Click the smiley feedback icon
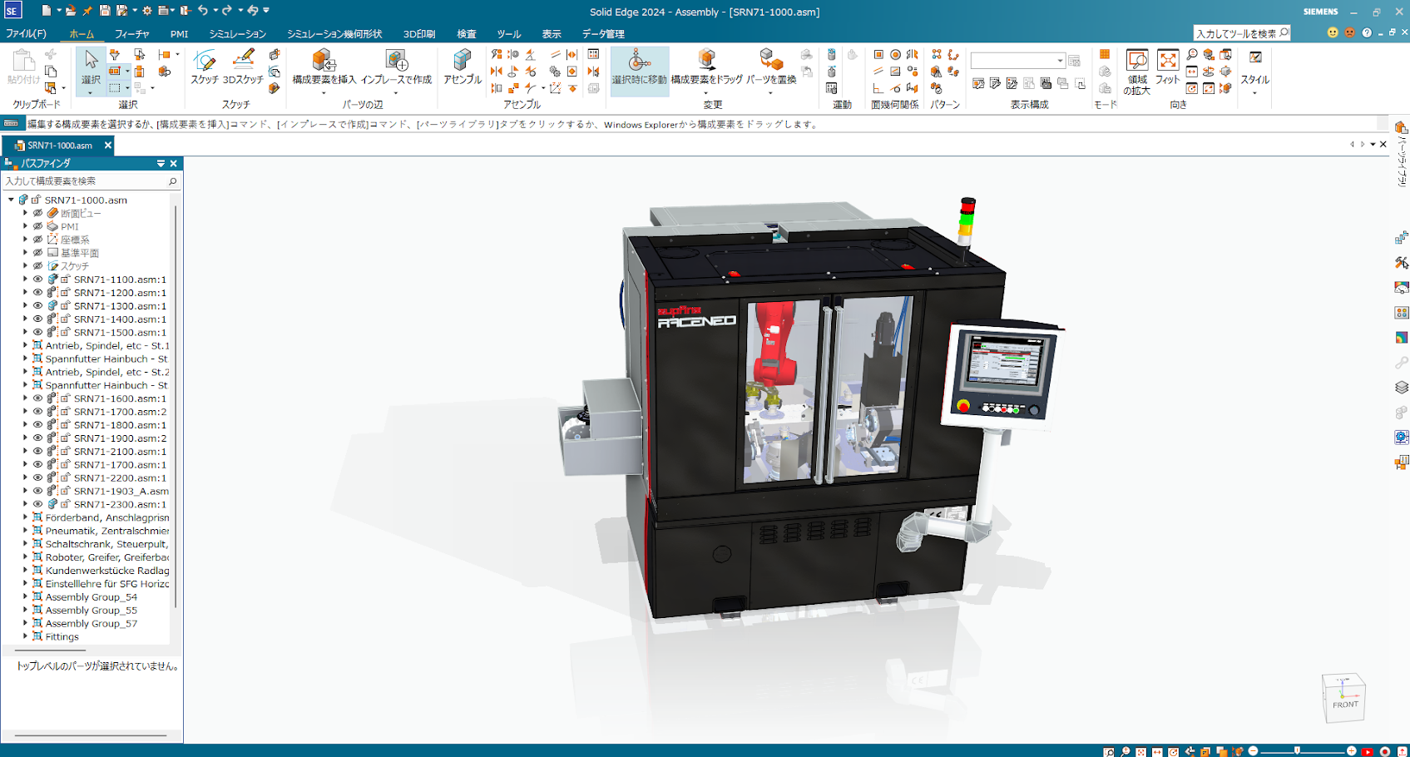Image resolution: width=1410 pixels, height=757 pixels. point(1333,32)
